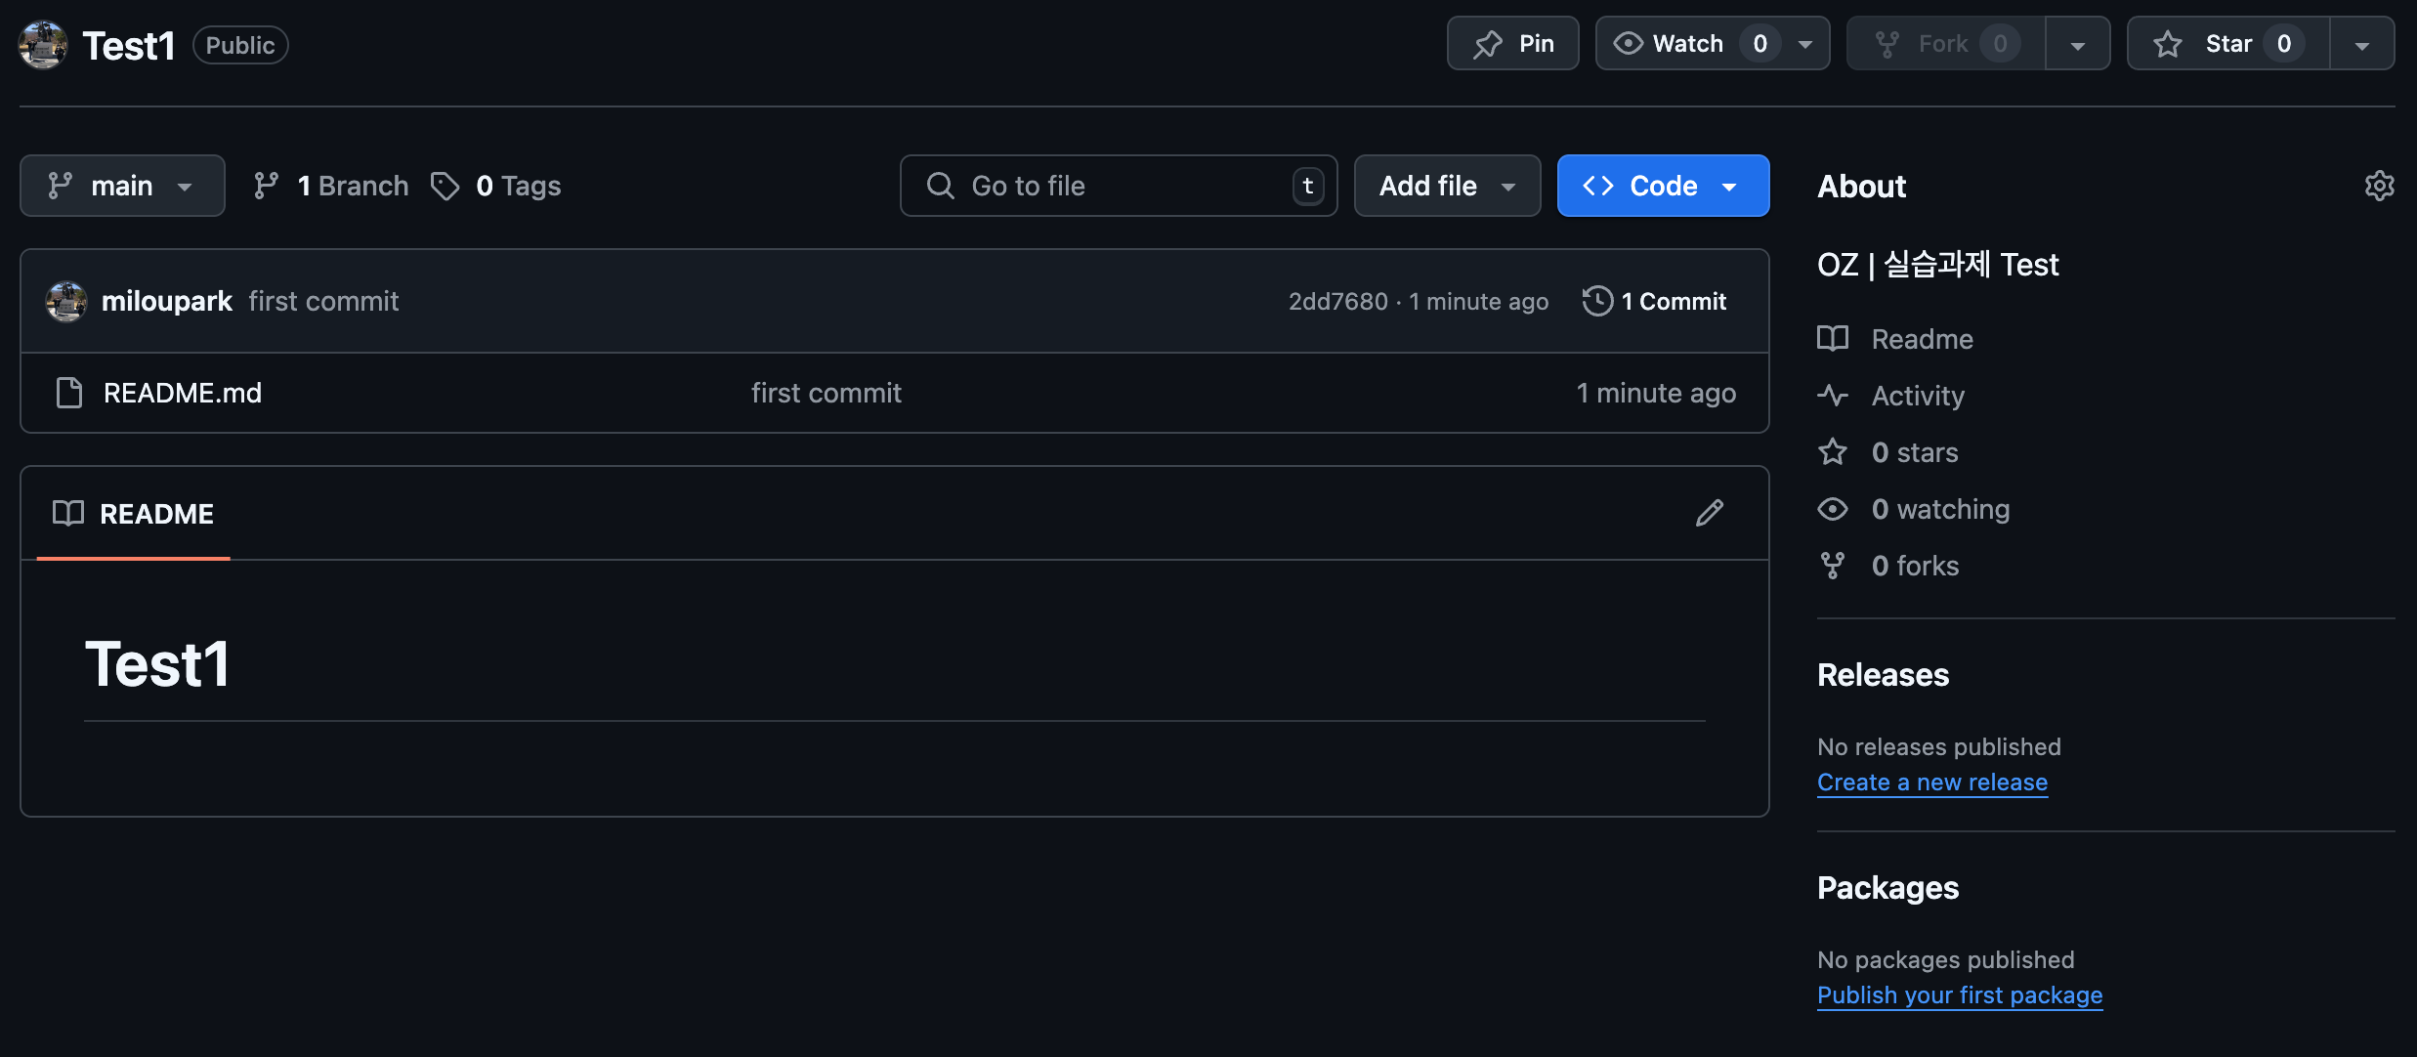The width and height of the screenshot is (2417, 1057).
Task: Expand the Star lists dropdown arrow
Action: [2361, 44]
